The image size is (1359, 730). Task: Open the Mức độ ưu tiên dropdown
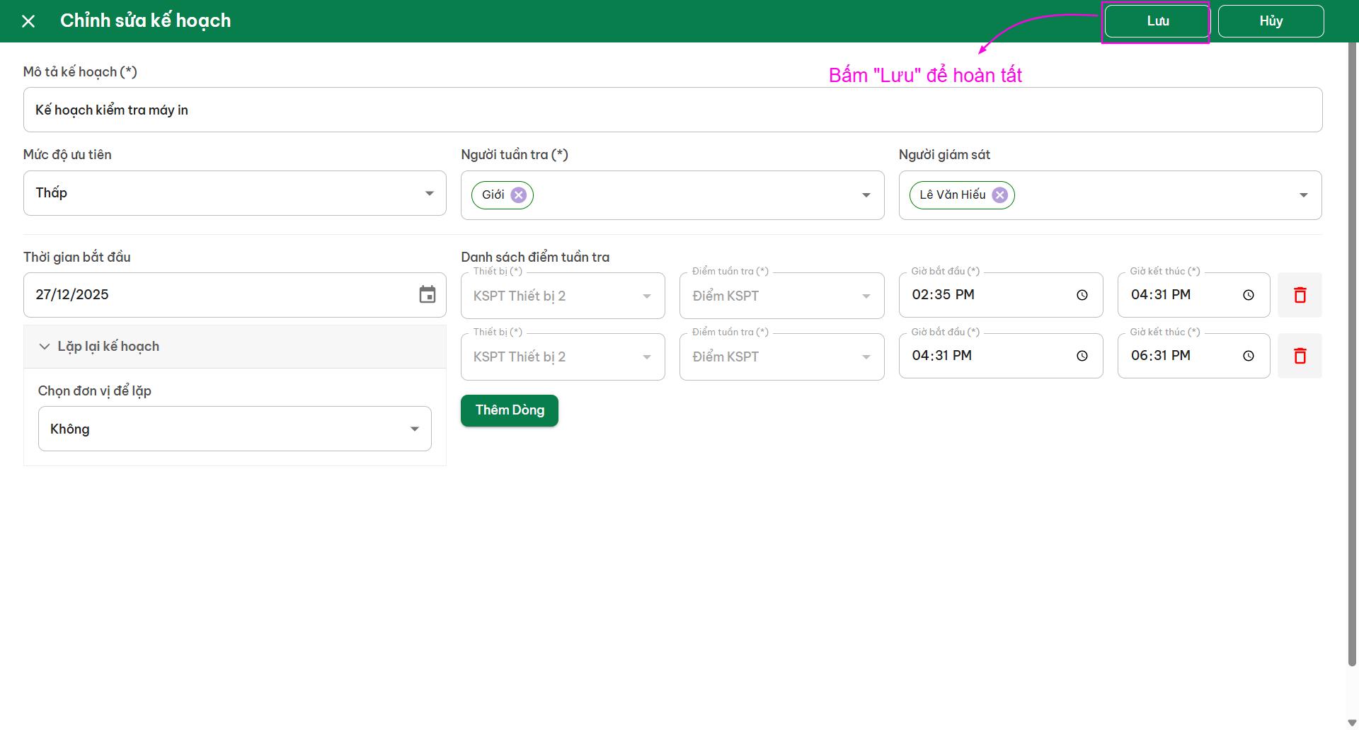point(429,194)
